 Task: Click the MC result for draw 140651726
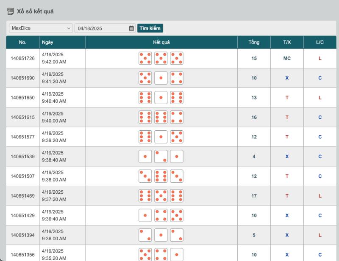(287, 58)
